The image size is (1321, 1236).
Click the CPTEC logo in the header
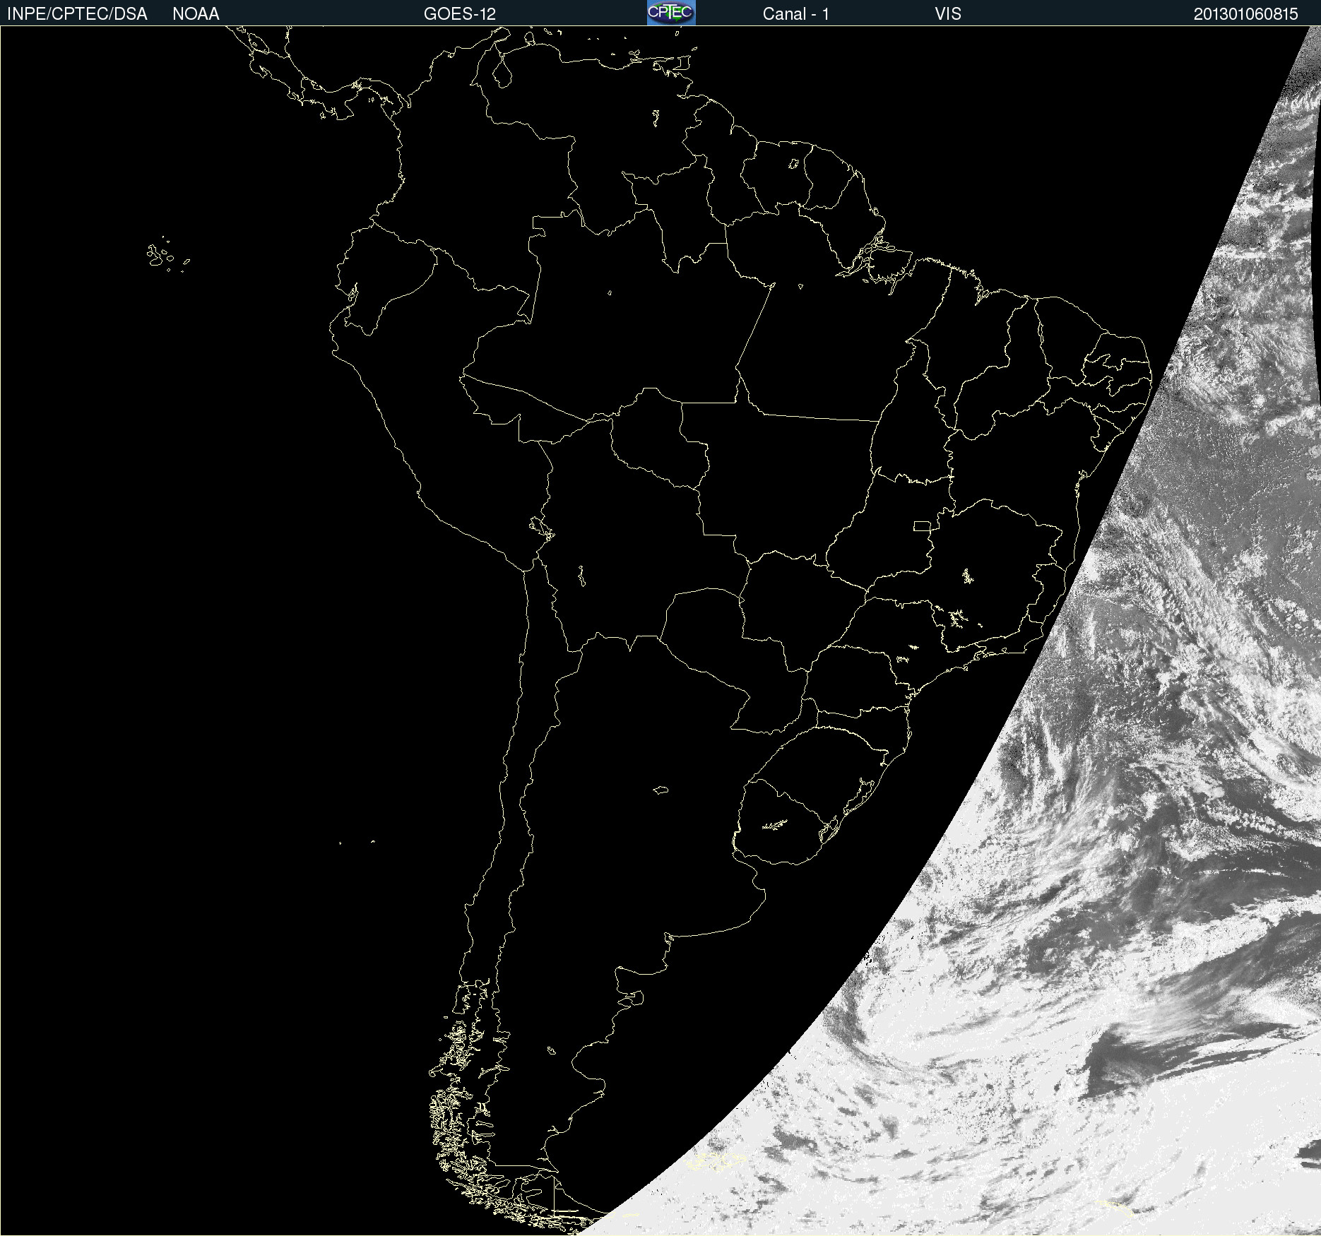point(671,13)
